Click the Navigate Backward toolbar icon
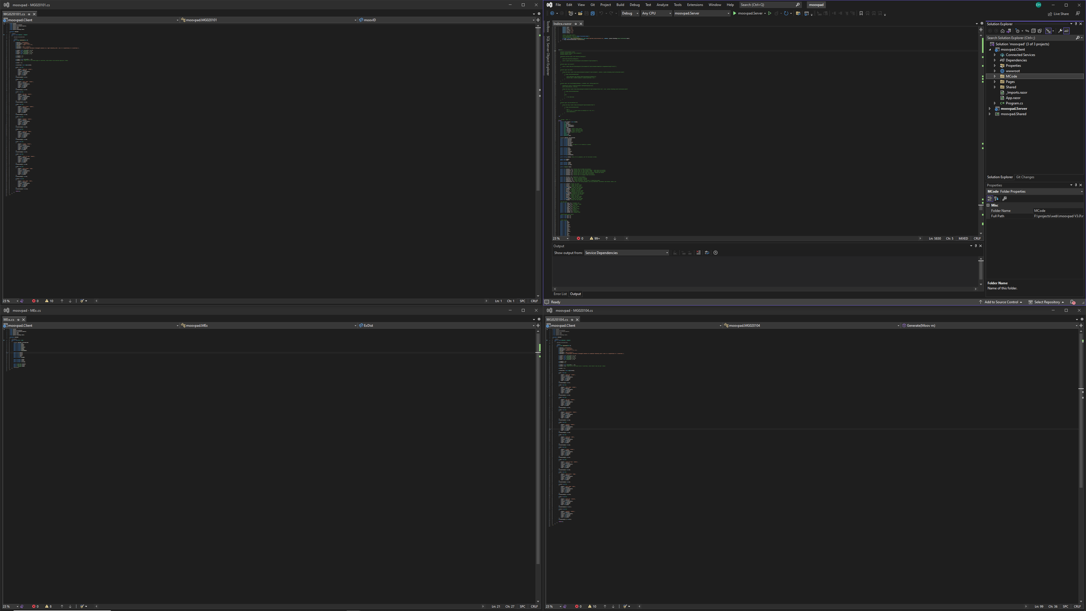The width and height of the screenshot is (1086, 611). (x=552, y=14)
